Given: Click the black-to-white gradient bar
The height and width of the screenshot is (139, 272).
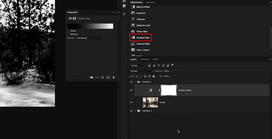Looking at the screenshot, I should (x=90, y=26).
